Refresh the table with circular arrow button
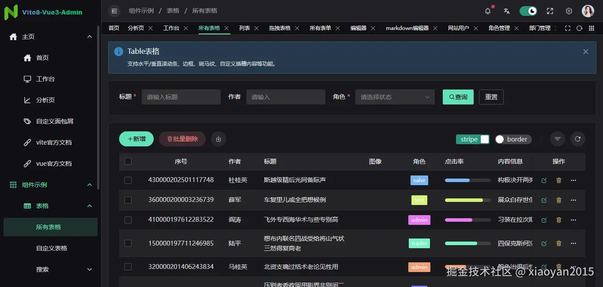 [x=578, y=139]
